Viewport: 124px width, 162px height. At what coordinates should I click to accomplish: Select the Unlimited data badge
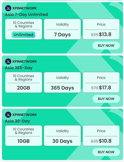[x=23, y=35]
